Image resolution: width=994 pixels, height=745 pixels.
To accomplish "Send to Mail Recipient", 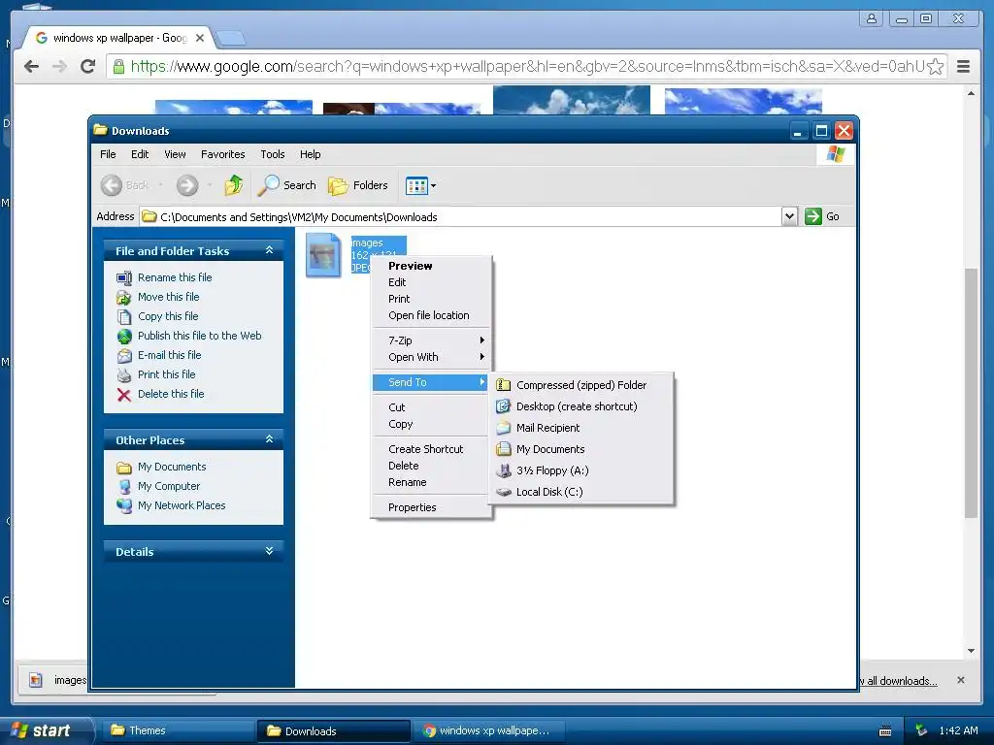I will pos(580,428).
